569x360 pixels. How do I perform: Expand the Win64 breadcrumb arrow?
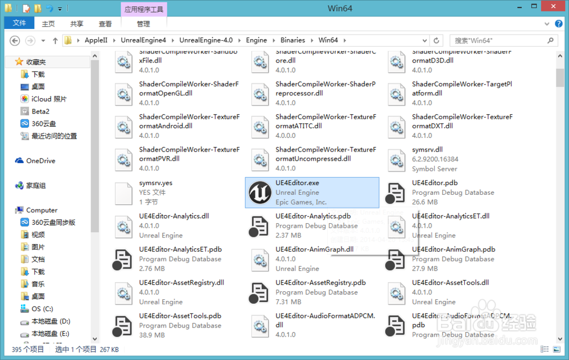click(344, 40)
